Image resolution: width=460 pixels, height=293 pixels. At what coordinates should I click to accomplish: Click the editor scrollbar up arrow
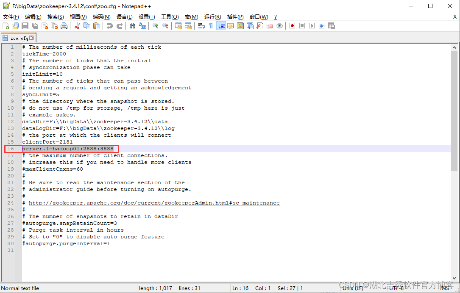coord(454,47)
